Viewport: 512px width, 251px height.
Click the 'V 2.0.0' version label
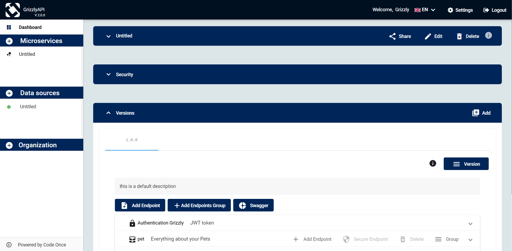pos(40,15)
